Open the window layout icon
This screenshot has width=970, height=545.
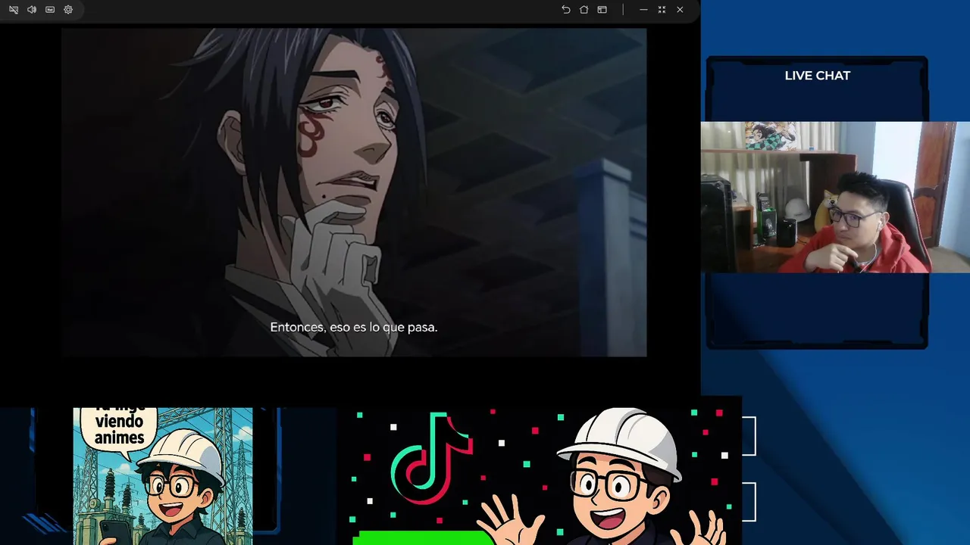point(602,10)
